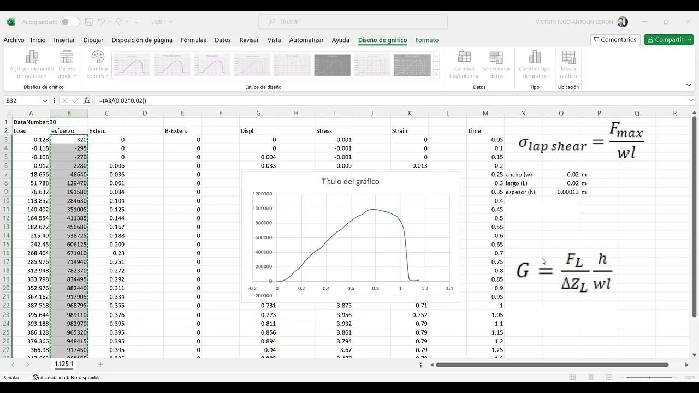Open the Dibujar ribbon tab
The width and height of the screenshot is (699, 393).
click(93, 40)
